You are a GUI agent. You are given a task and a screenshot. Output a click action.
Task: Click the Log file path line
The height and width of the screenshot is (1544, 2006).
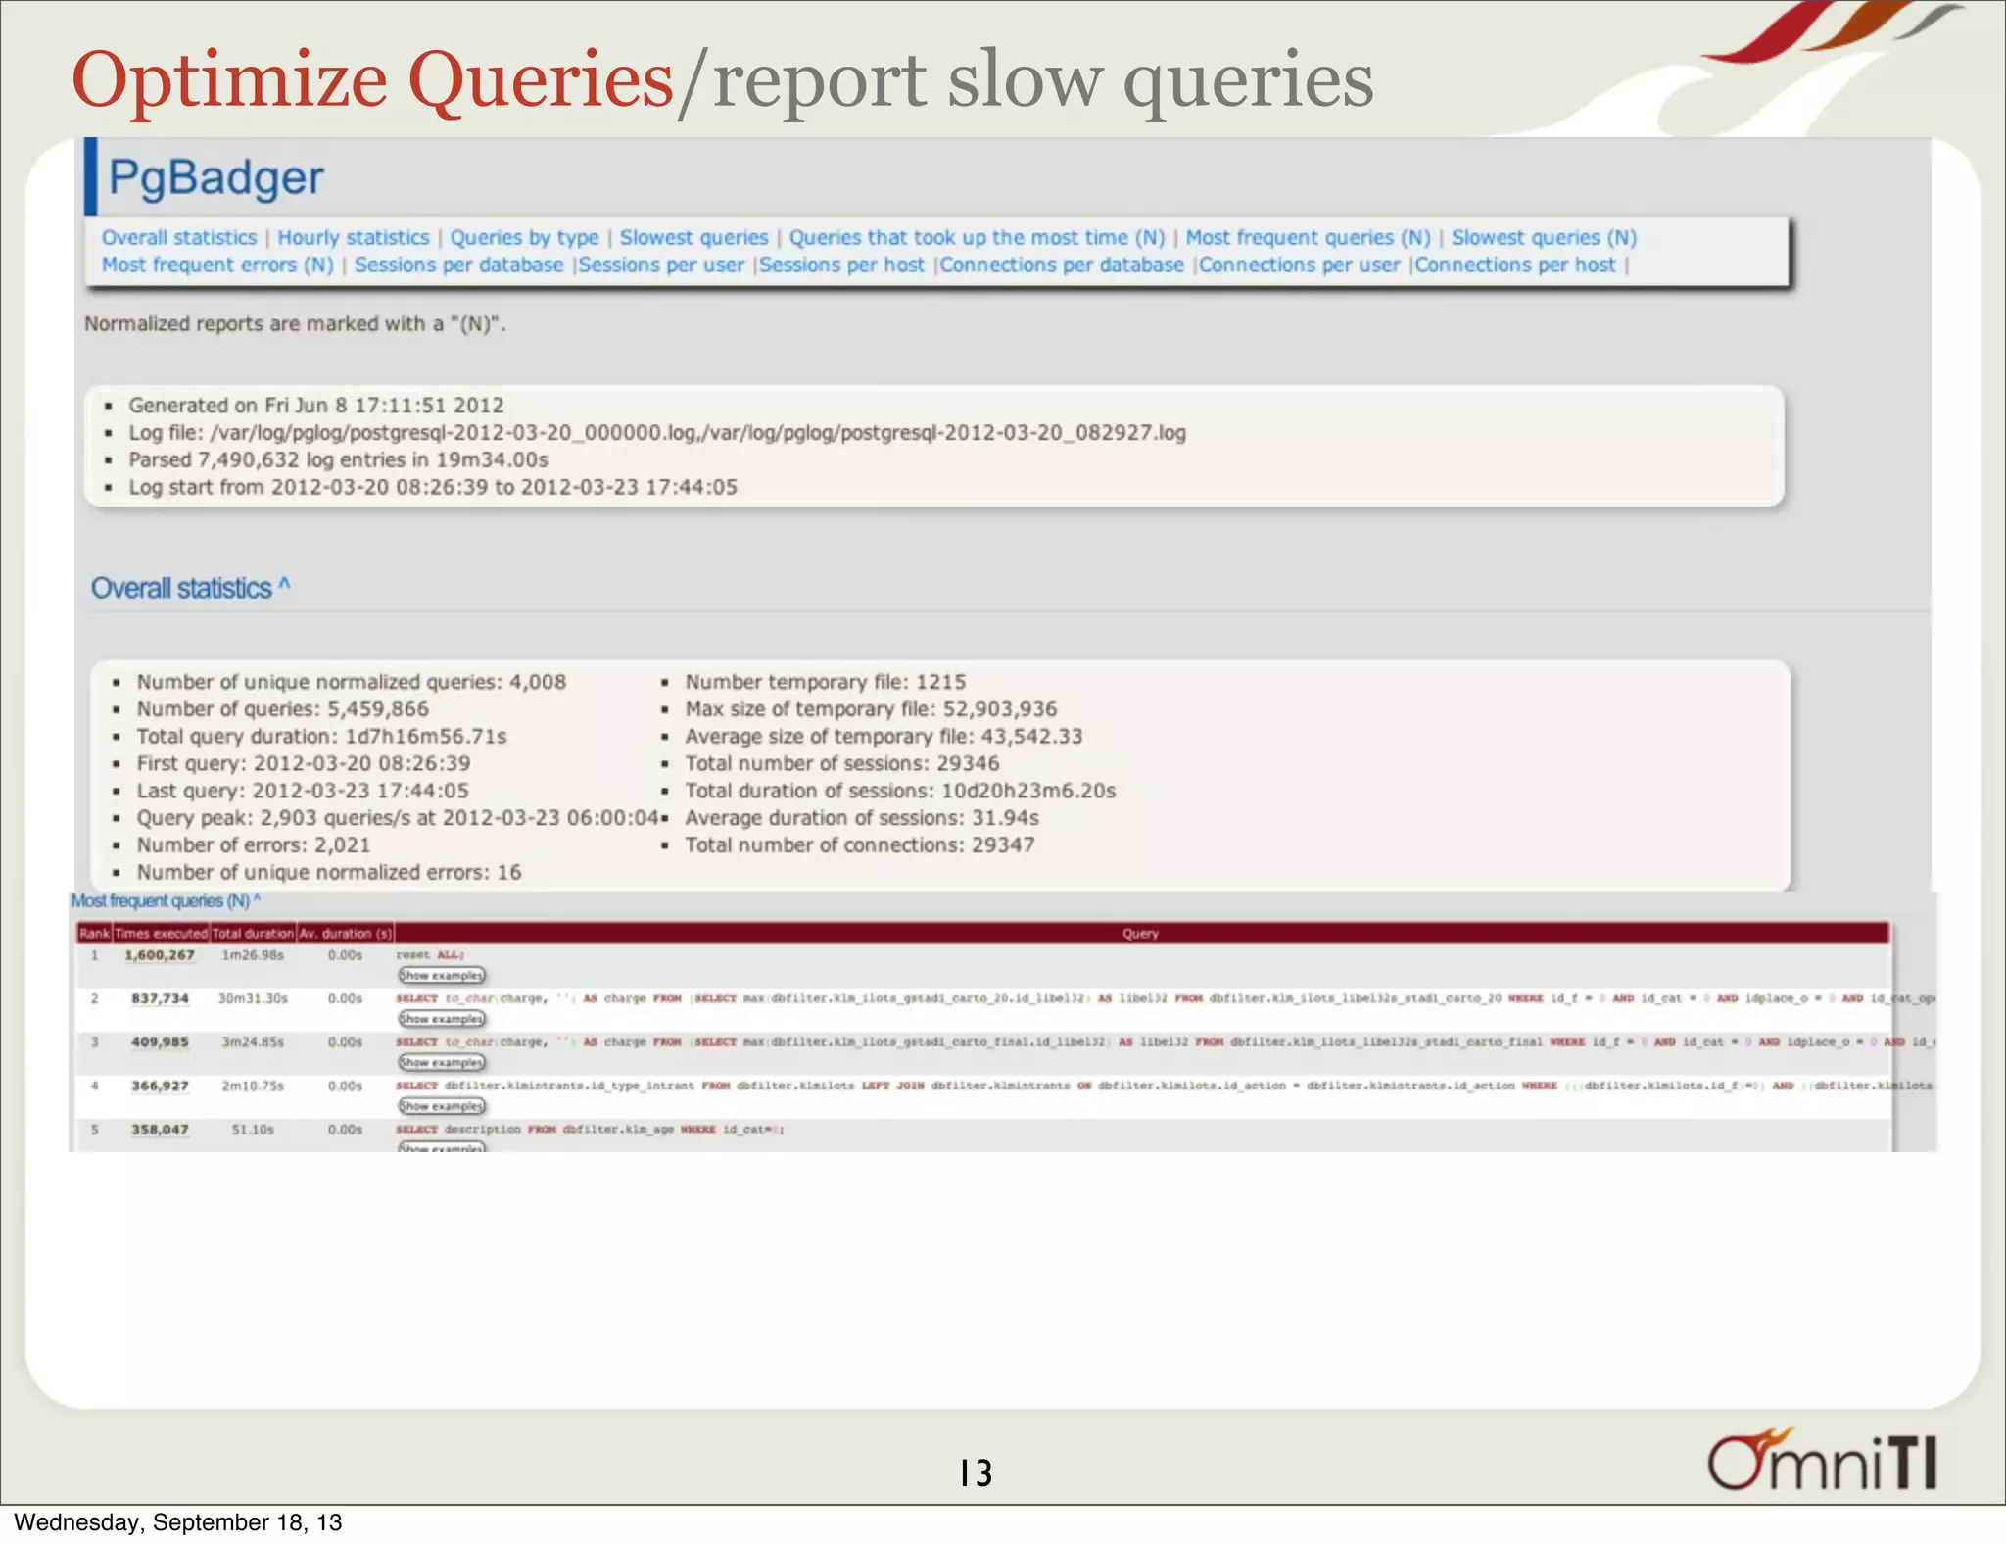click(657, 433)
